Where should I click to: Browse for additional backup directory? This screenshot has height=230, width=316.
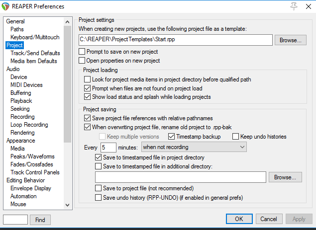[x=285, y=177]
